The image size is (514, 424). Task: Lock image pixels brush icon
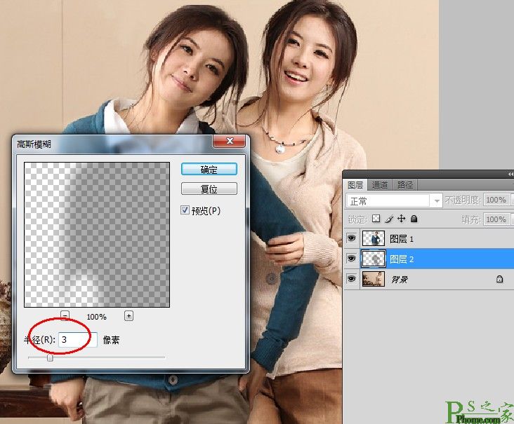[389, 219]
